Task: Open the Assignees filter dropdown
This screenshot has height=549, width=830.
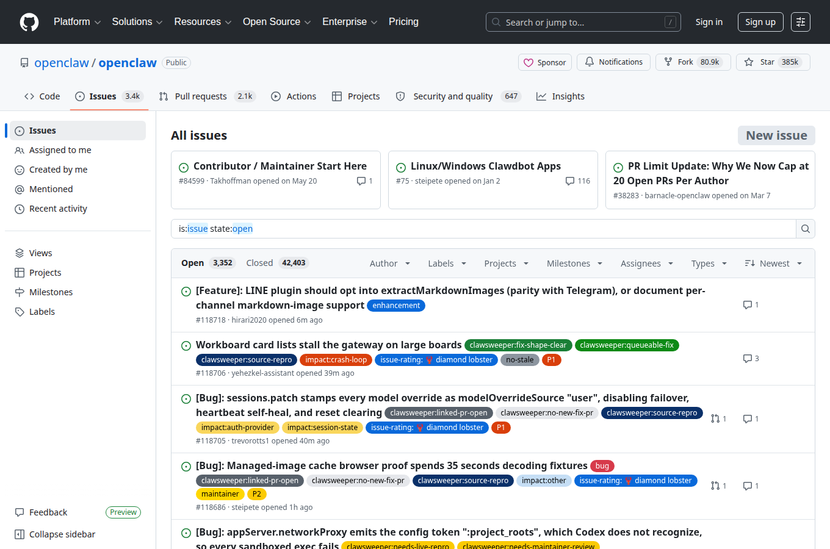Action: (x=647, y=264)
